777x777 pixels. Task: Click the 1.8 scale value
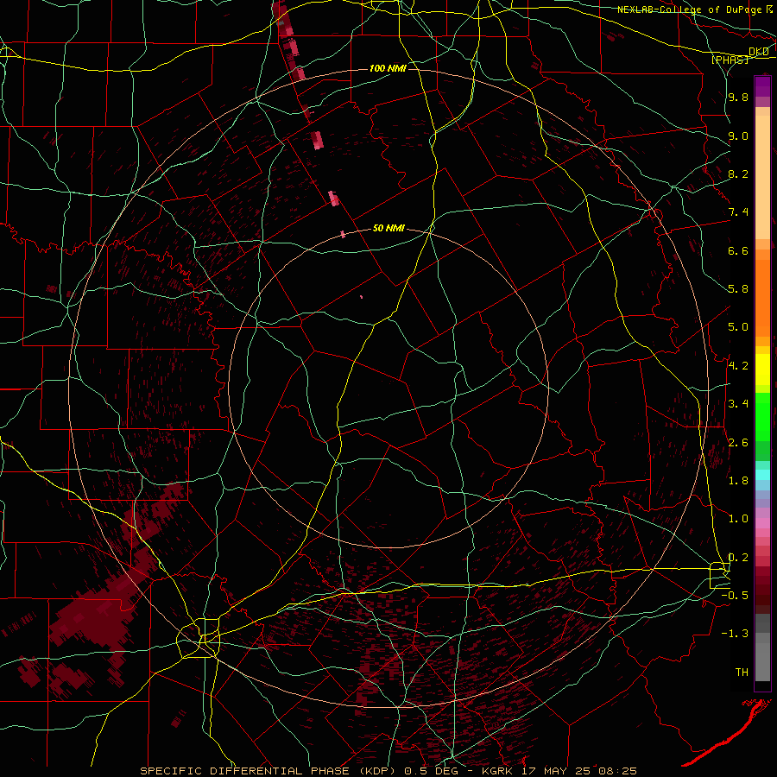point(738,480)
